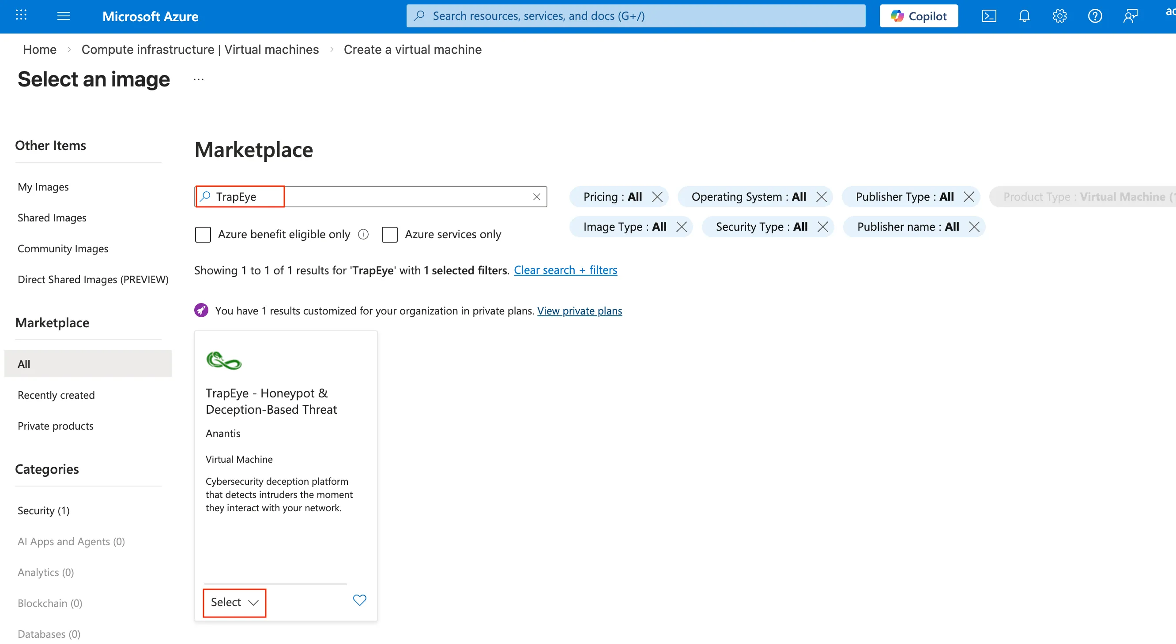The image size is (1176, 644).
Task: Open the Operating System filter dropdown
Action: [x=748, y=197]
